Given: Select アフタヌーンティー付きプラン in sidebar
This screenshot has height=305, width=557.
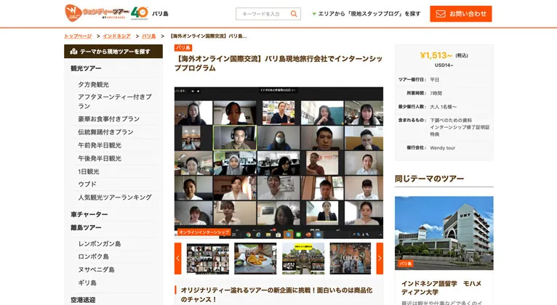Looking at the screenshot, I should (x=115, y=102).
